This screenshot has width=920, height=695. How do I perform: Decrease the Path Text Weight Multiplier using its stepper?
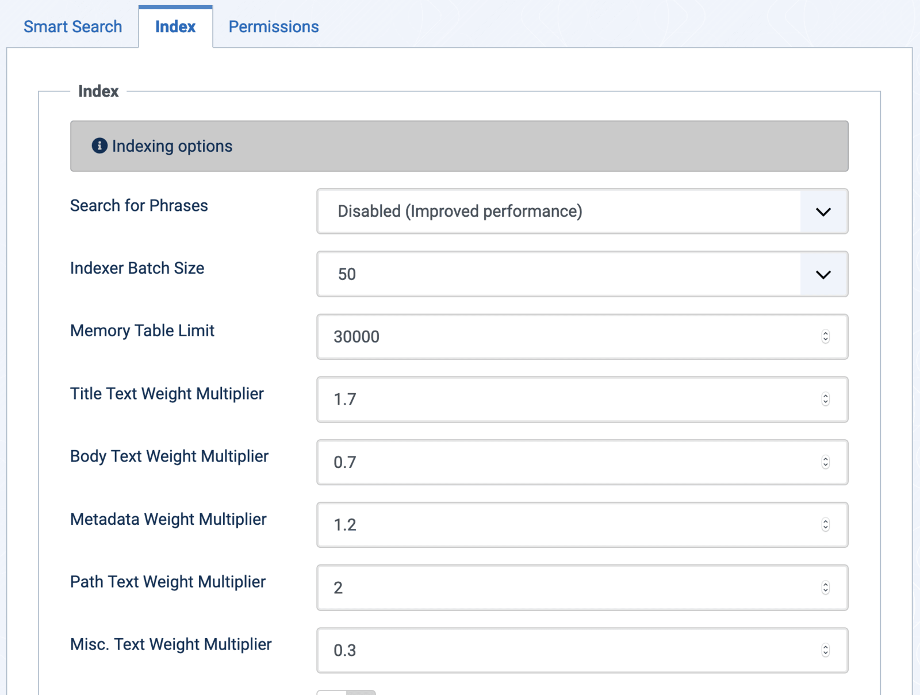tap(826, 590)
